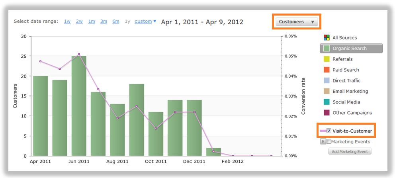Click the Add Marketing Event button

coord(350,152)
